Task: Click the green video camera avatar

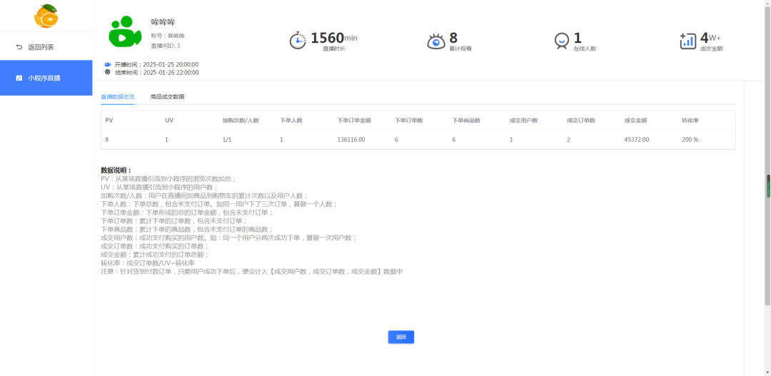Action: point(125,32)
